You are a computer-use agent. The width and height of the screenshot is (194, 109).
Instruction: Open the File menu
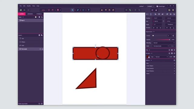tap(21, 6)
